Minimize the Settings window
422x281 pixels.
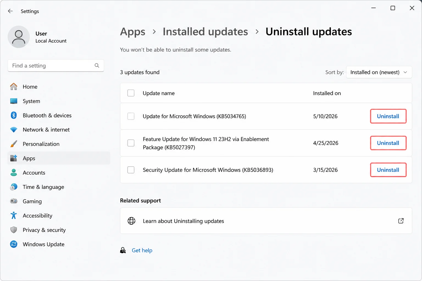pos(373,8)
